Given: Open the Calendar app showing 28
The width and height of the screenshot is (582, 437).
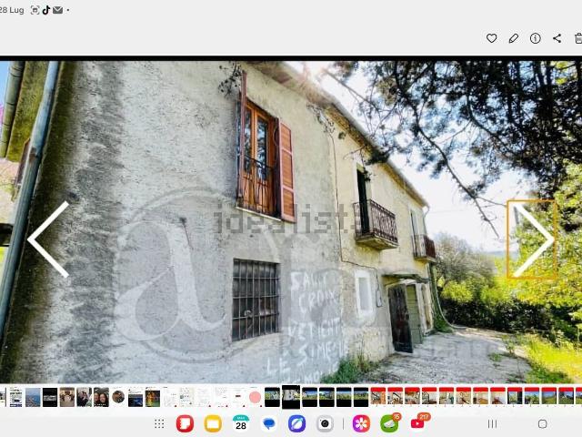Looking at the screenshot, I should tap(241, 423).
